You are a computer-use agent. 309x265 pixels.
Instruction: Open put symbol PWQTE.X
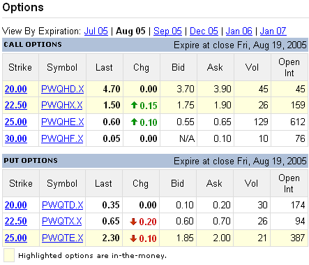tap(63, 238)
